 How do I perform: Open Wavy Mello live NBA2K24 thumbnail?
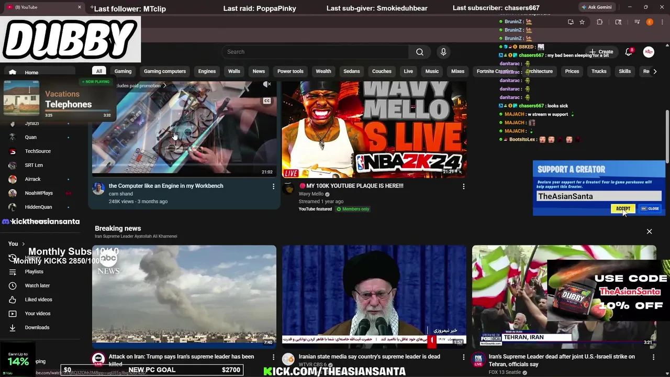coord(374,129)
